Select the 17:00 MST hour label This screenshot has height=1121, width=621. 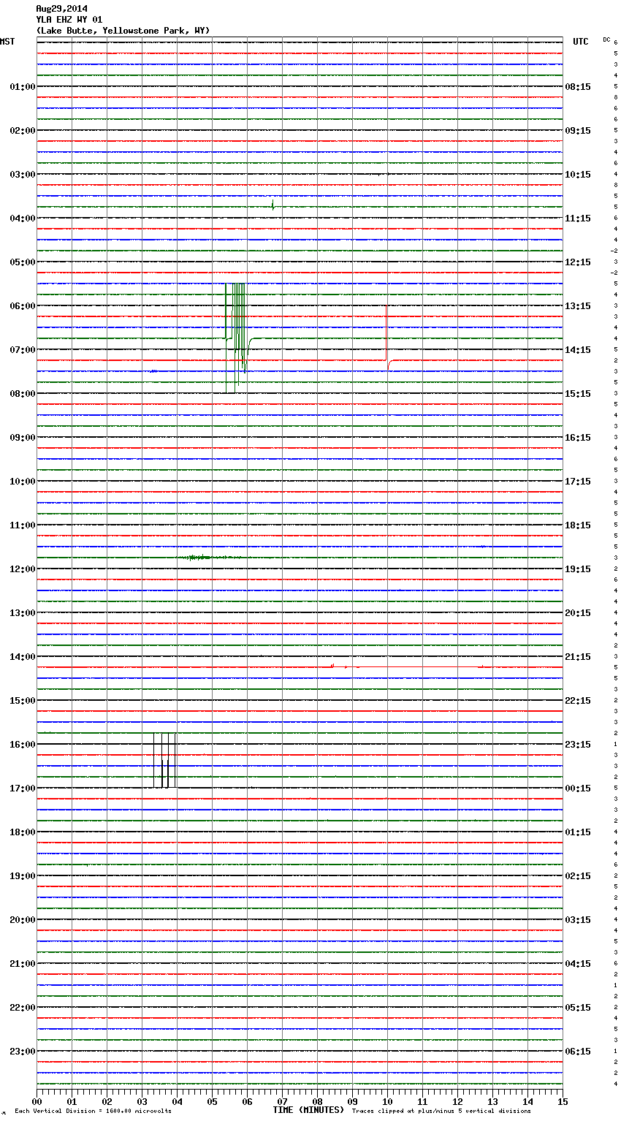pos(23,788)
